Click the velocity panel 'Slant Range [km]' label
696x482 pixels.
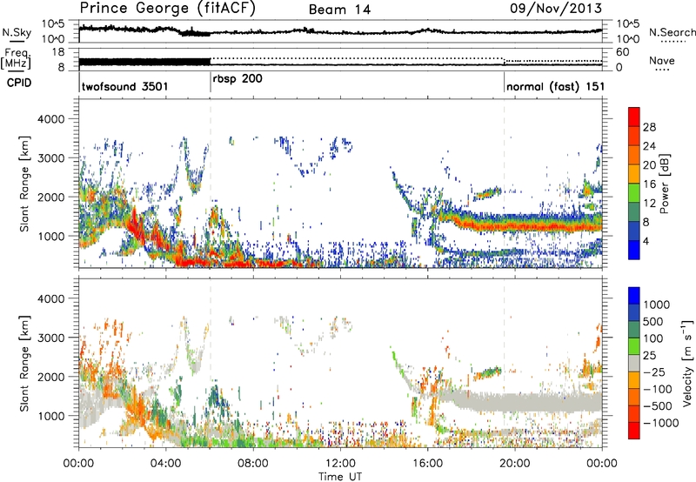click(x=25, y=363)
